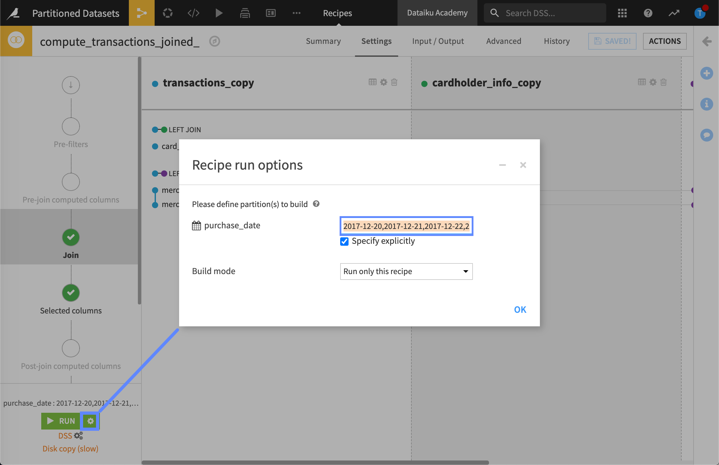Click the ACTIONS button in top right
The height and width of the screenshot is (465, 719).
pyautogui.click(x=665, y=40)
